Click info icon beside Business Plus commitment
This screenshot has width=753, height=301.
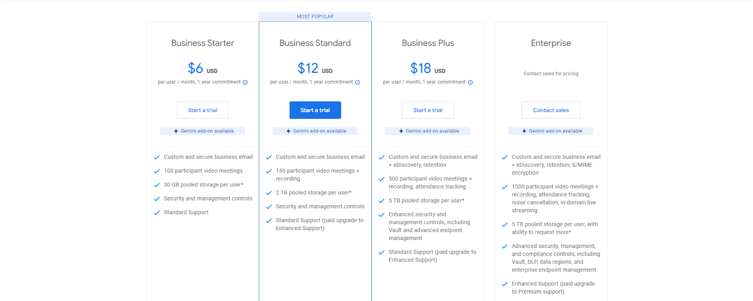(x=470, y=82)
